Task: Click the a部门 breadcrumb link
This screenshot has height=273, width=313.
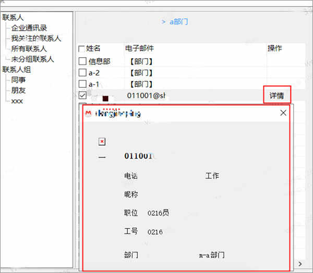Action: coord(178,21)
